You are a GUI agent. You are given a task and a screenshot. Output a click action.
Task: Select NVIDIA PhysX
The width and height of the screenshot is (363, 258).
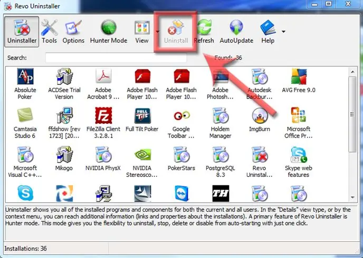103,158
